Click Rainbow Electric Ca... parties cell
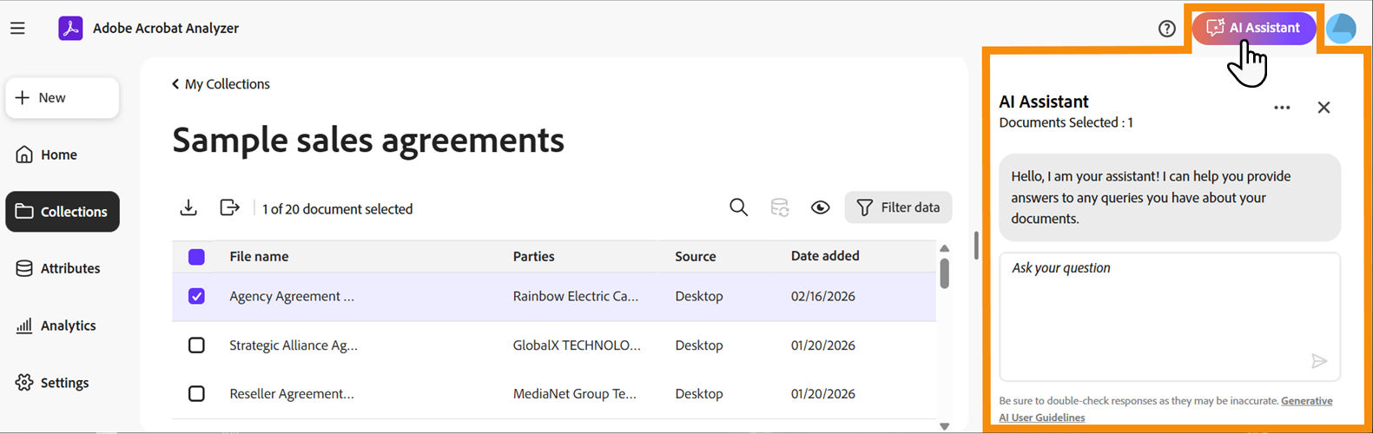Image resolution: width=1373 pixels, height=434 pixels. [575, 296]
